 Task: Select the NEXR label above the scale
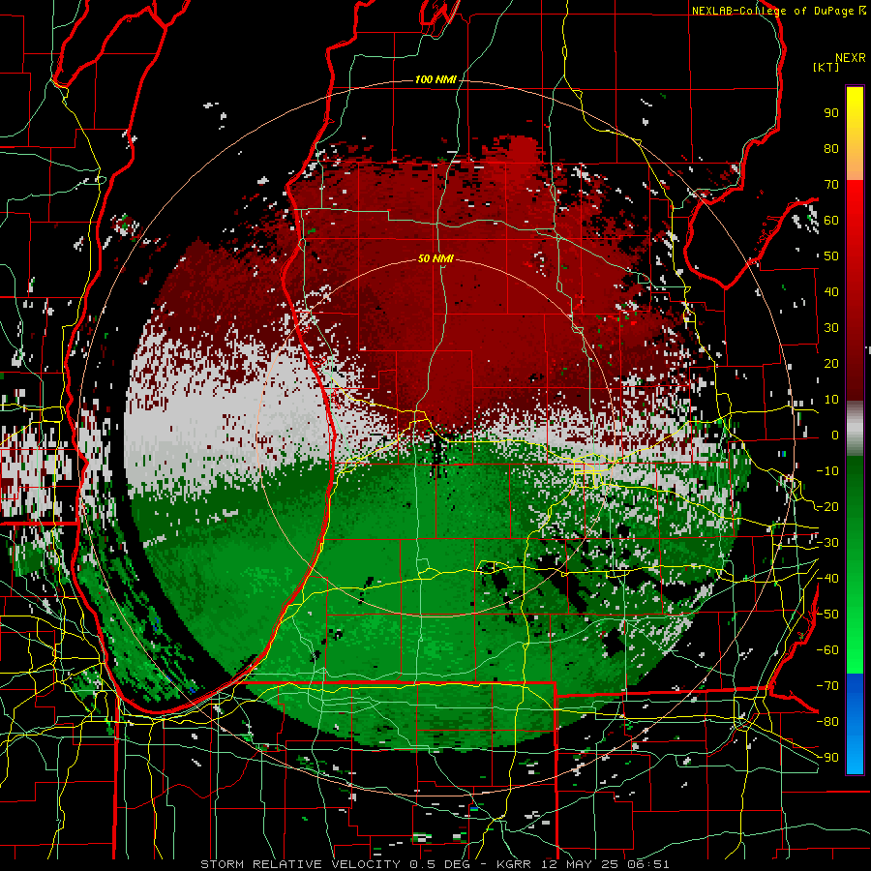pos(851,58)
